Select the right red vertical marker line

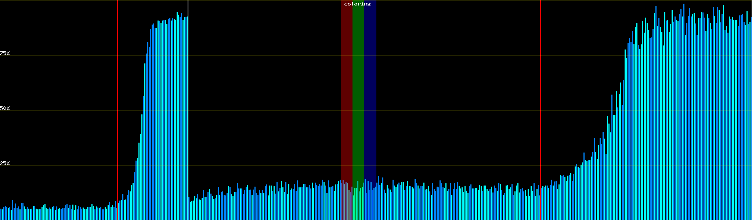click(x=540, y=92)
